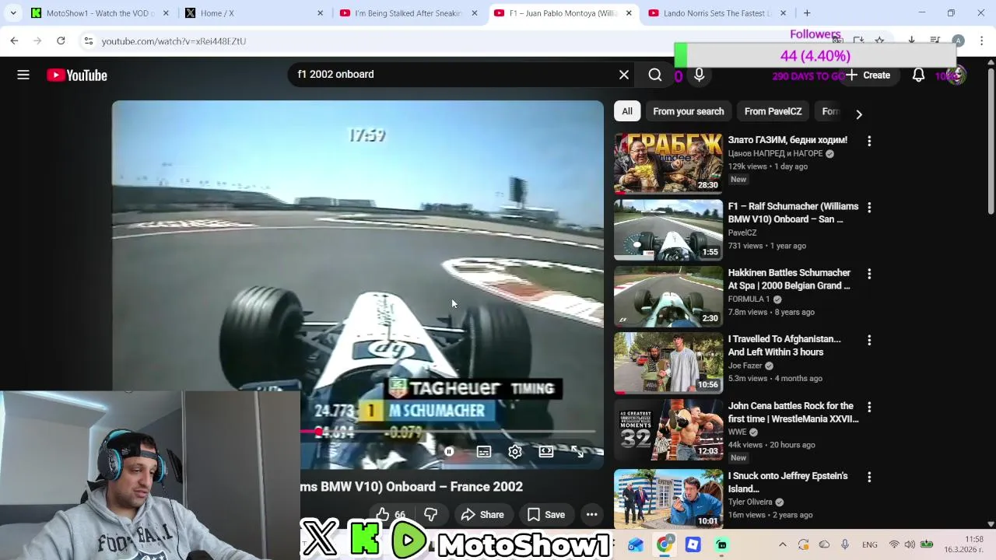Share the video
The image size is (996, 560).
pyautogui.click(x=482, y=514)
